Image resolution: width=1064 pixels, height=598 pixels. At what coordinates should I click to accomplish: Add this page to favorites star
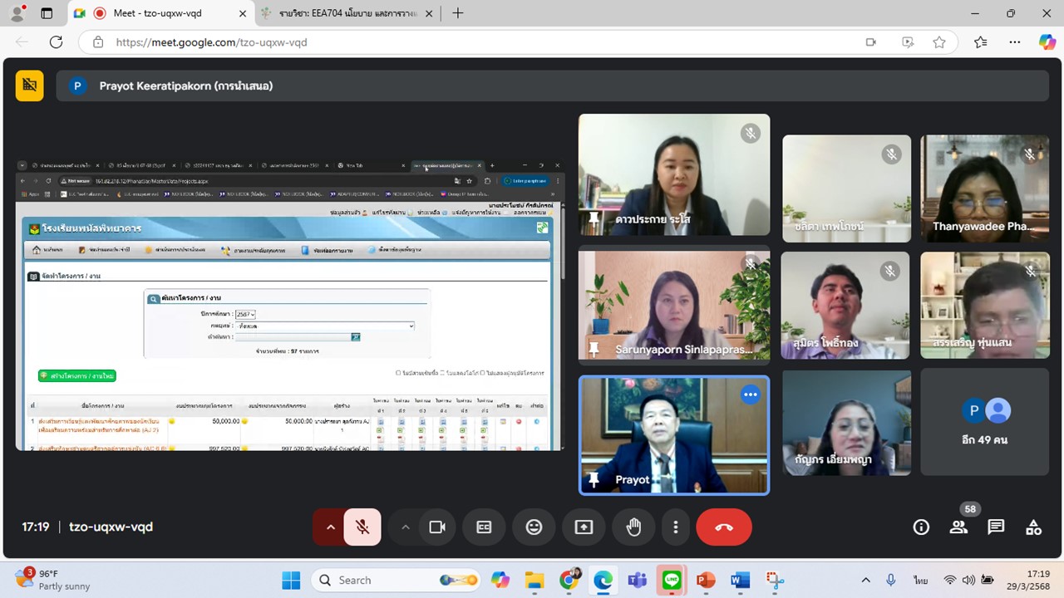[939, 42]
